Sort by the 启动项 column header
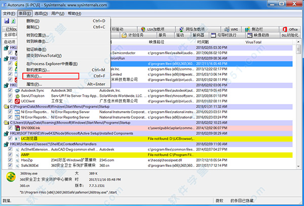Viewport: 304px width, 206px height. click(x=10, y=42)
